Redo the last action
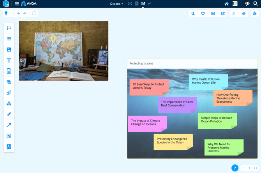The width and height of the screenshot is (261, 173). (x=25, y=13)
